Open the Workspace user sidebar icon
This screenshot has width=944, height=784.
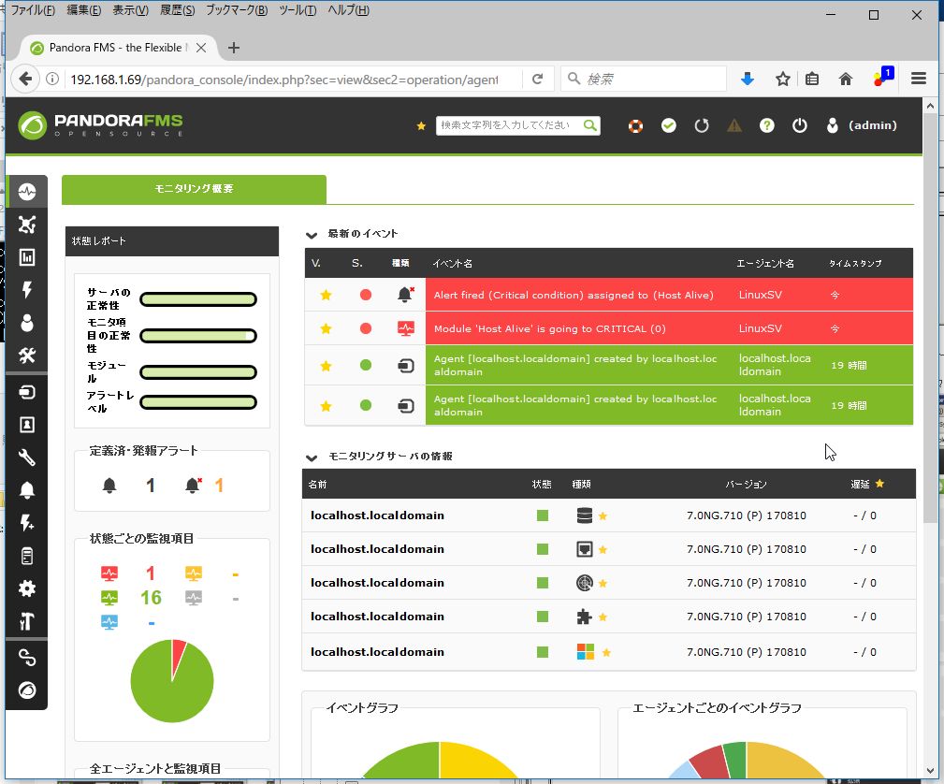click(x=27, y=323)
